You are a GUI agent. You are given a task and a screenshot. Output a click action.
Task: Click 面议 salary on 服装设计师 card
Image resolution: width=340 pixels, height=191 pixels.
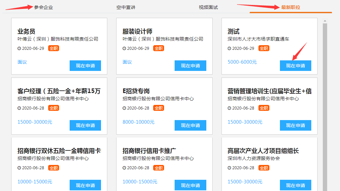click(127, 62)
